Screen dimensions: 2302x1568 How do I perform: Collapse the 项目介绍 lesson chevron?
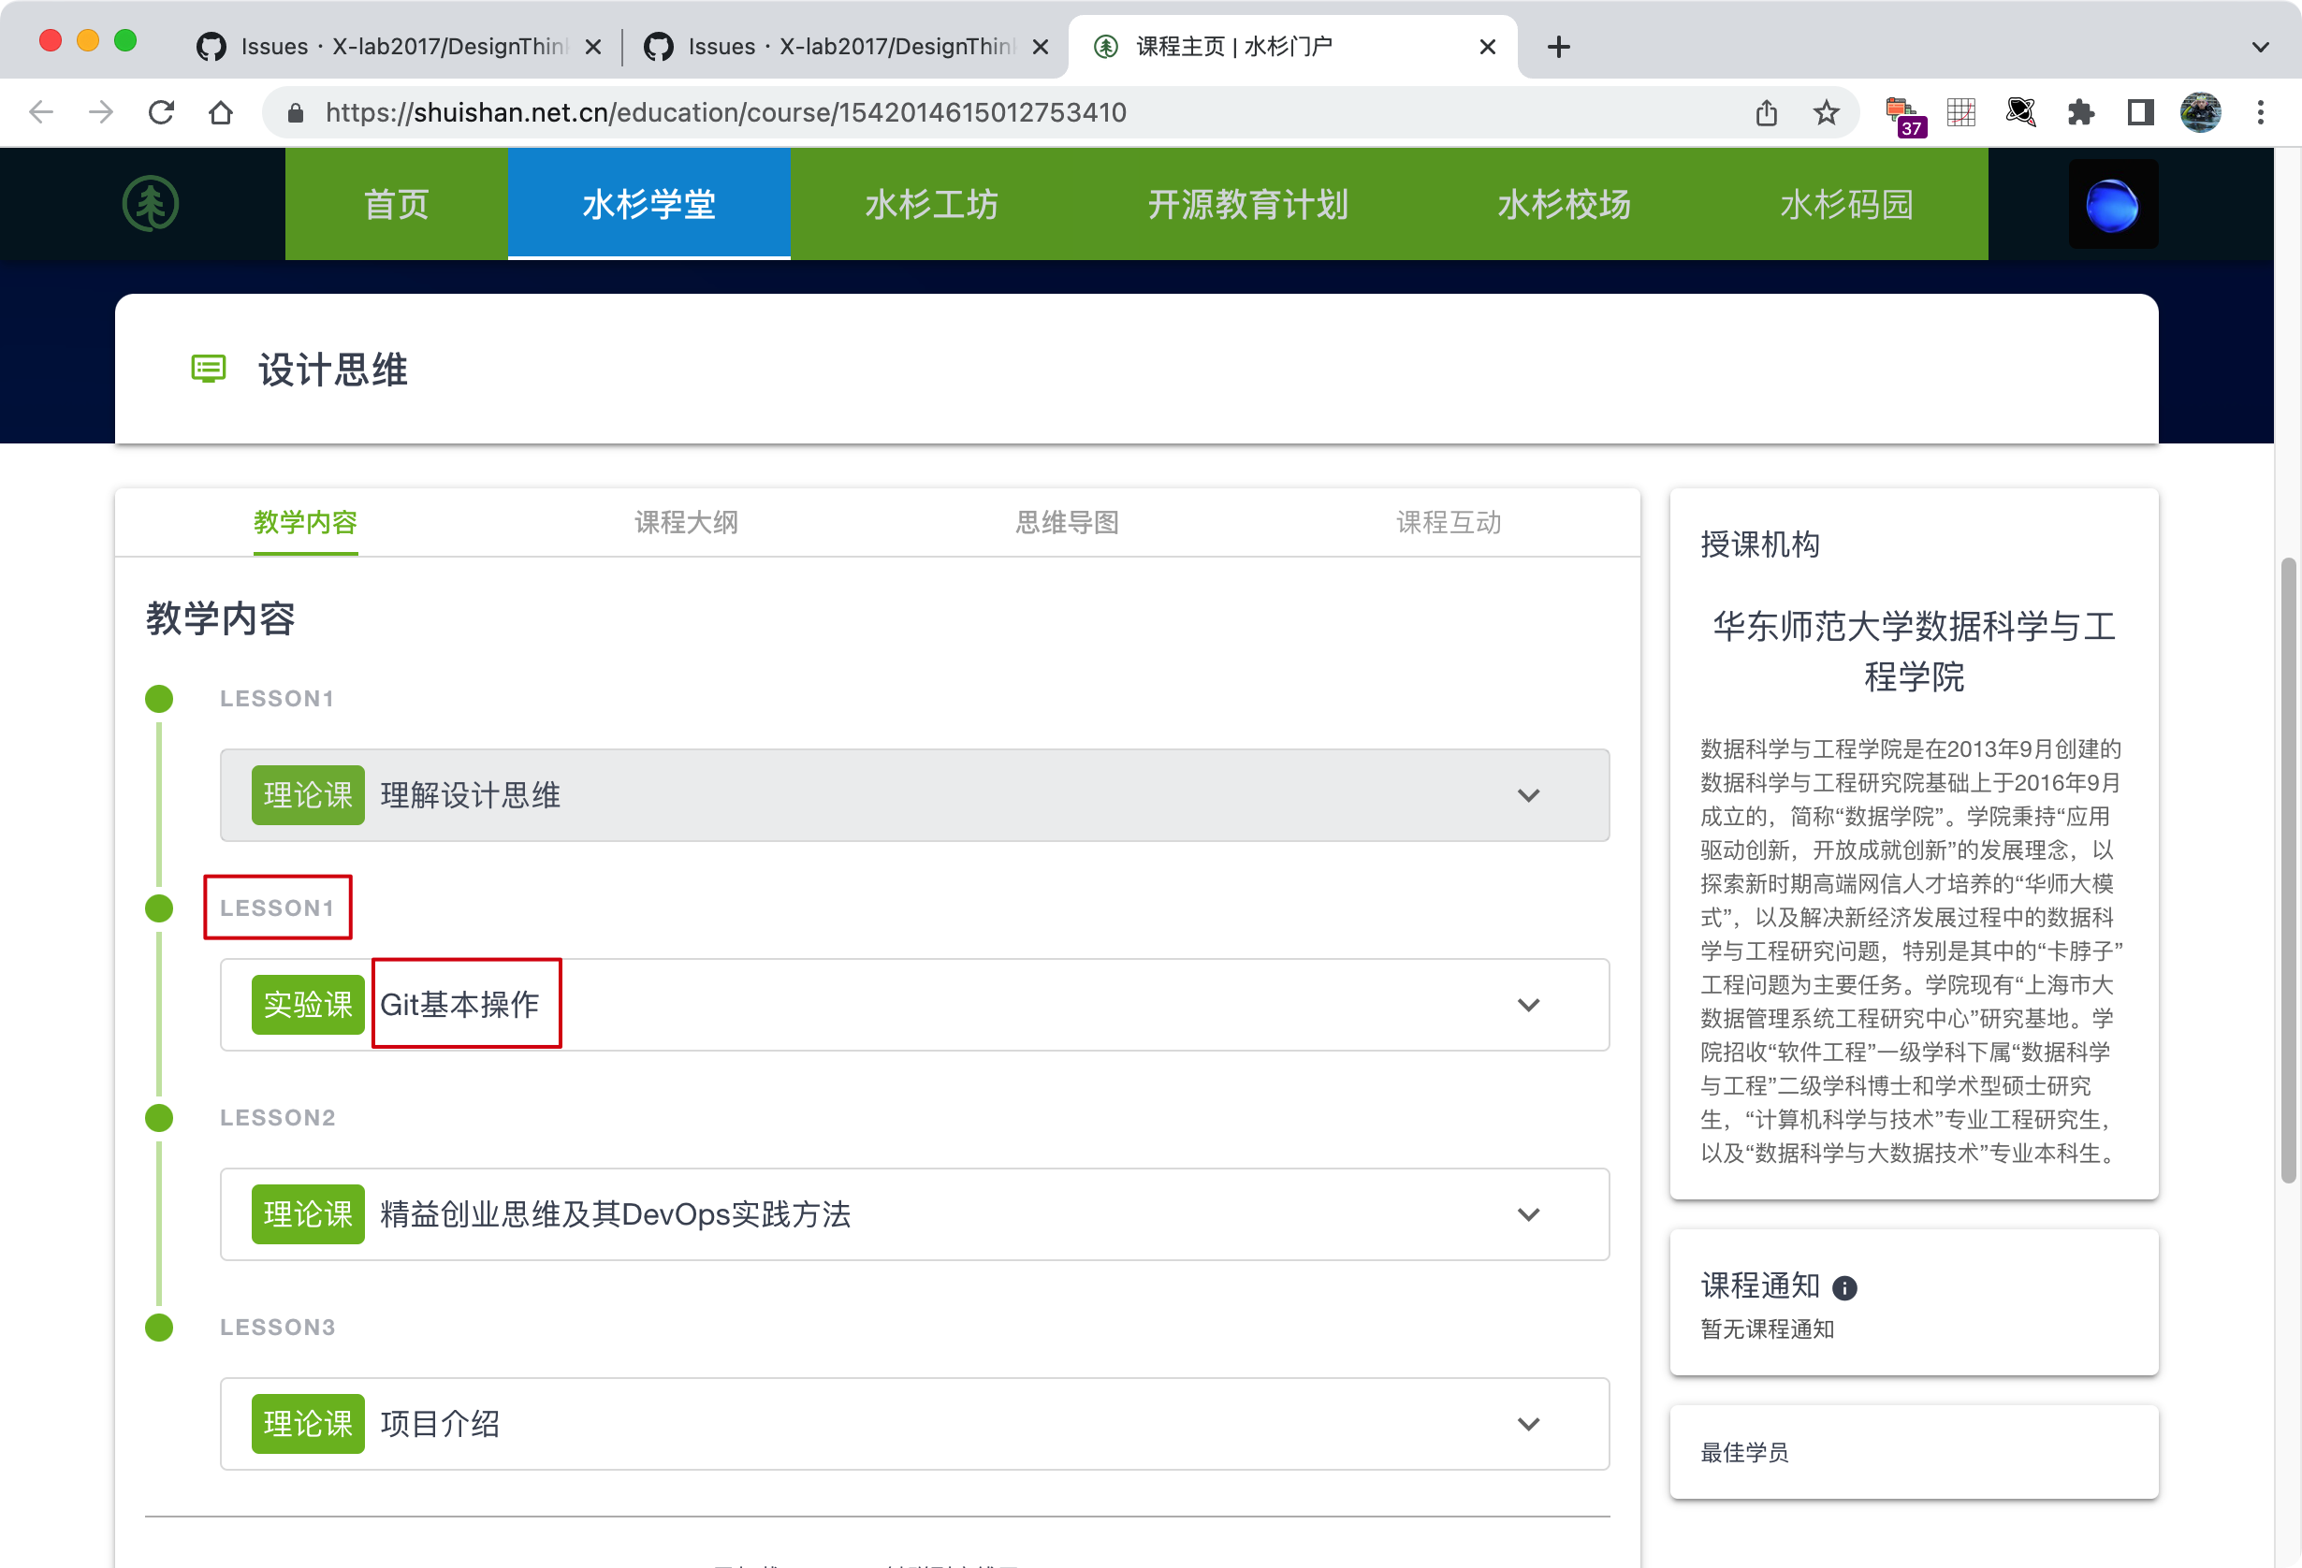point(1528,1424)
